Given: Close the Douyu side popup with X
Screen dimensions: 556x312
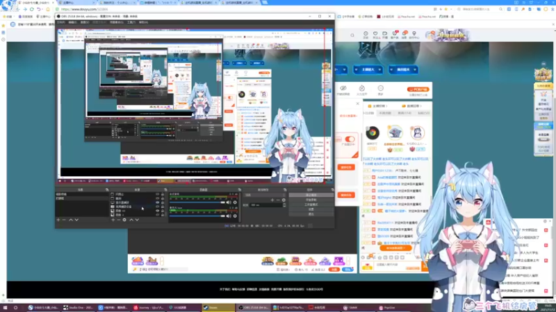Looking at the screenshot, I should click(357, 103).
